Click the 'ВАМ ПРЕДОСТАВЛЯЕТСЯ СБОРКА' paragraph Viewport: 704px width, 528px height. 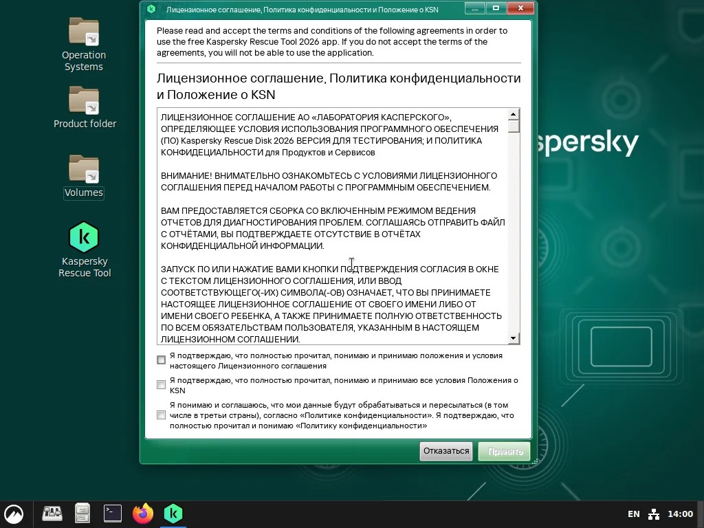click(333, 228)
